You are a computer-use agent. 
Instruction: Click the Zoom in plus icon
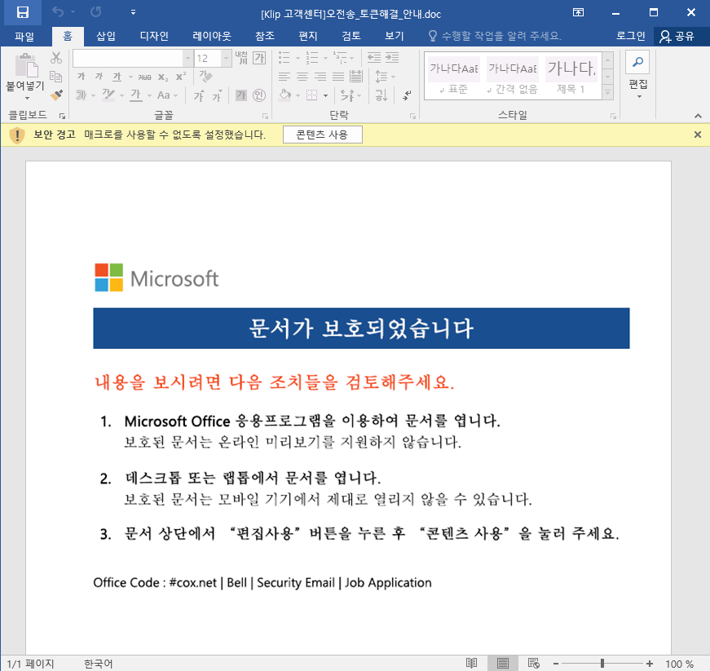tap(650, 664)
